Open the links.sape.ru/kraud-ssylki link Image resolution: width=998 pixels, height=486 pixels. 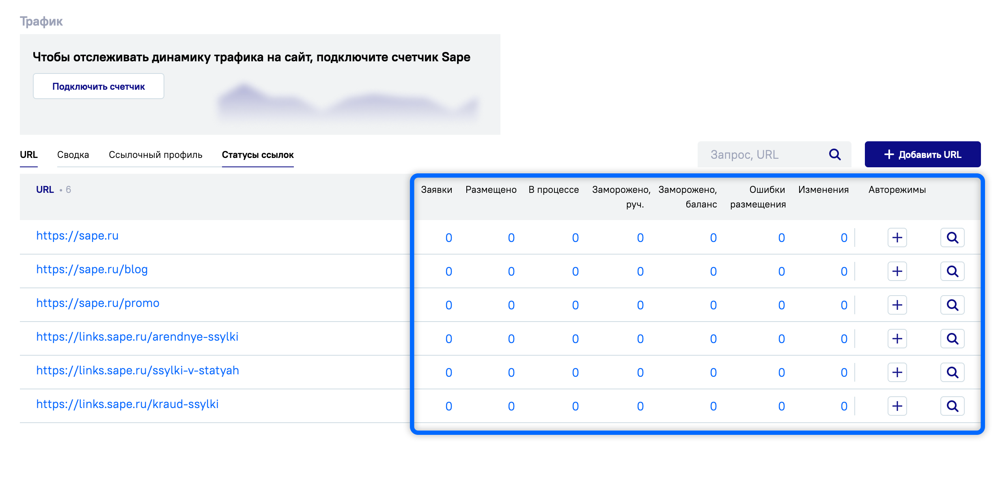click(127, 404)
